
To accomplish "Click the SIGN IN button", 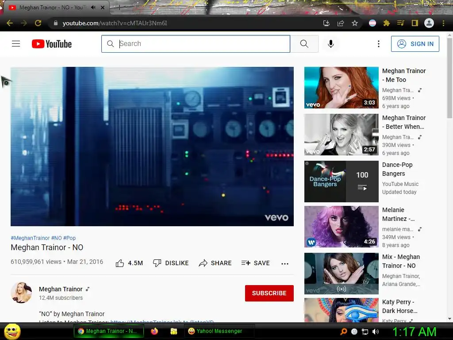I will [415, 44].
